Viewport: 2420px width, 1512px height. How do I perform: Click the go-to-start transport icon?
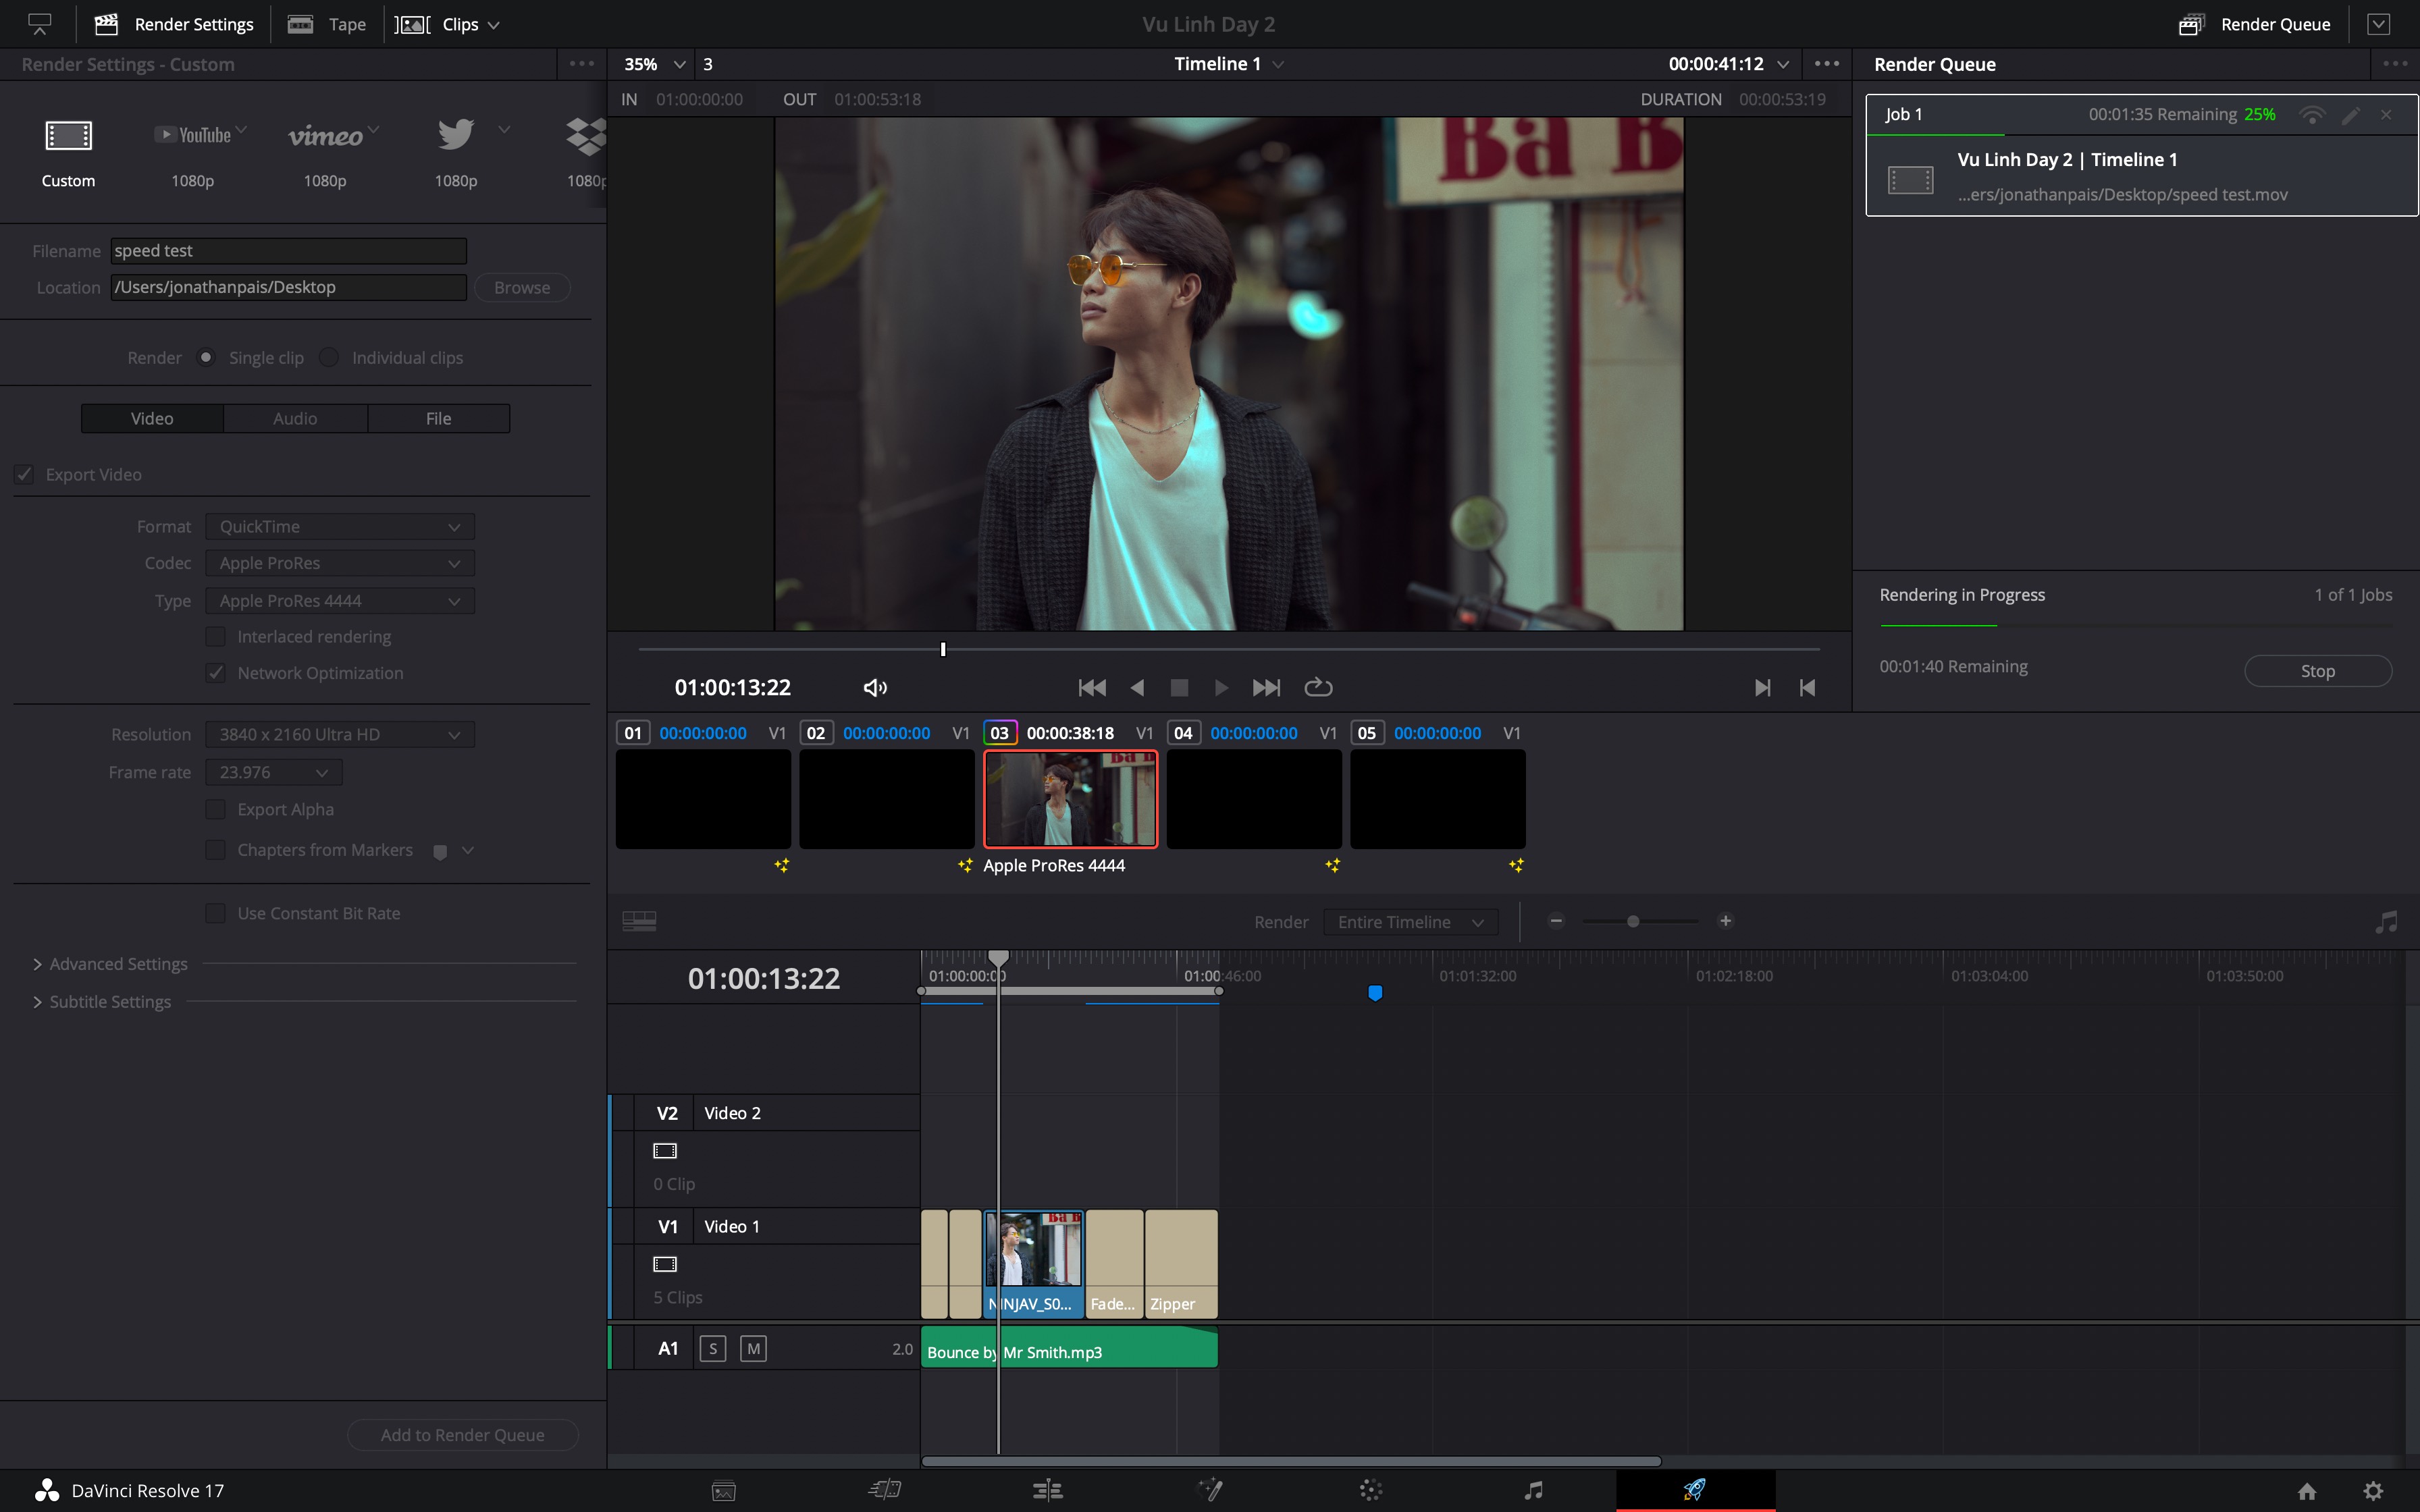pos(1090,686)
